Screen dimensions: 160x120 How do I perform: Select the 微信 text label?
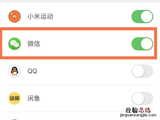(34, 44)
